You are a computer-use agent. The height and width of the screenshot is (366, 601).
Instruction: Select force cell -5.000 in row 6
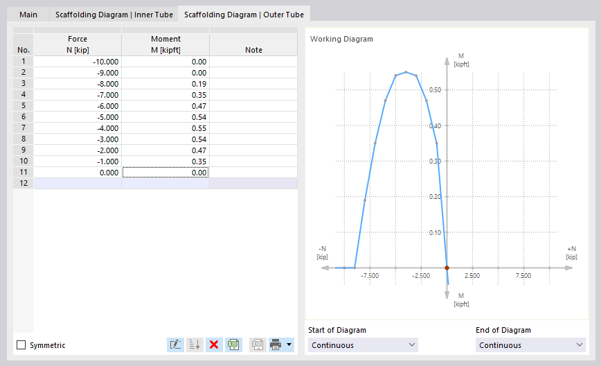(x=78, y=117)
